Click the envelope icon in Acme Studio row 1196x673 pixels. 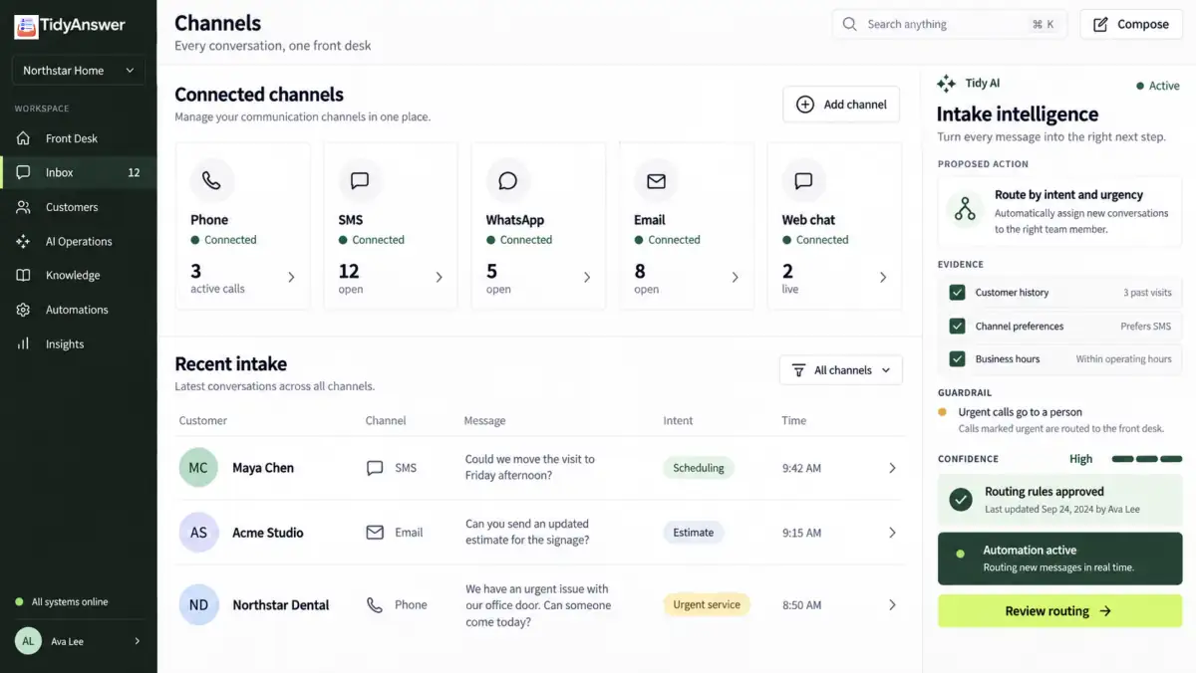click(375, 533)
